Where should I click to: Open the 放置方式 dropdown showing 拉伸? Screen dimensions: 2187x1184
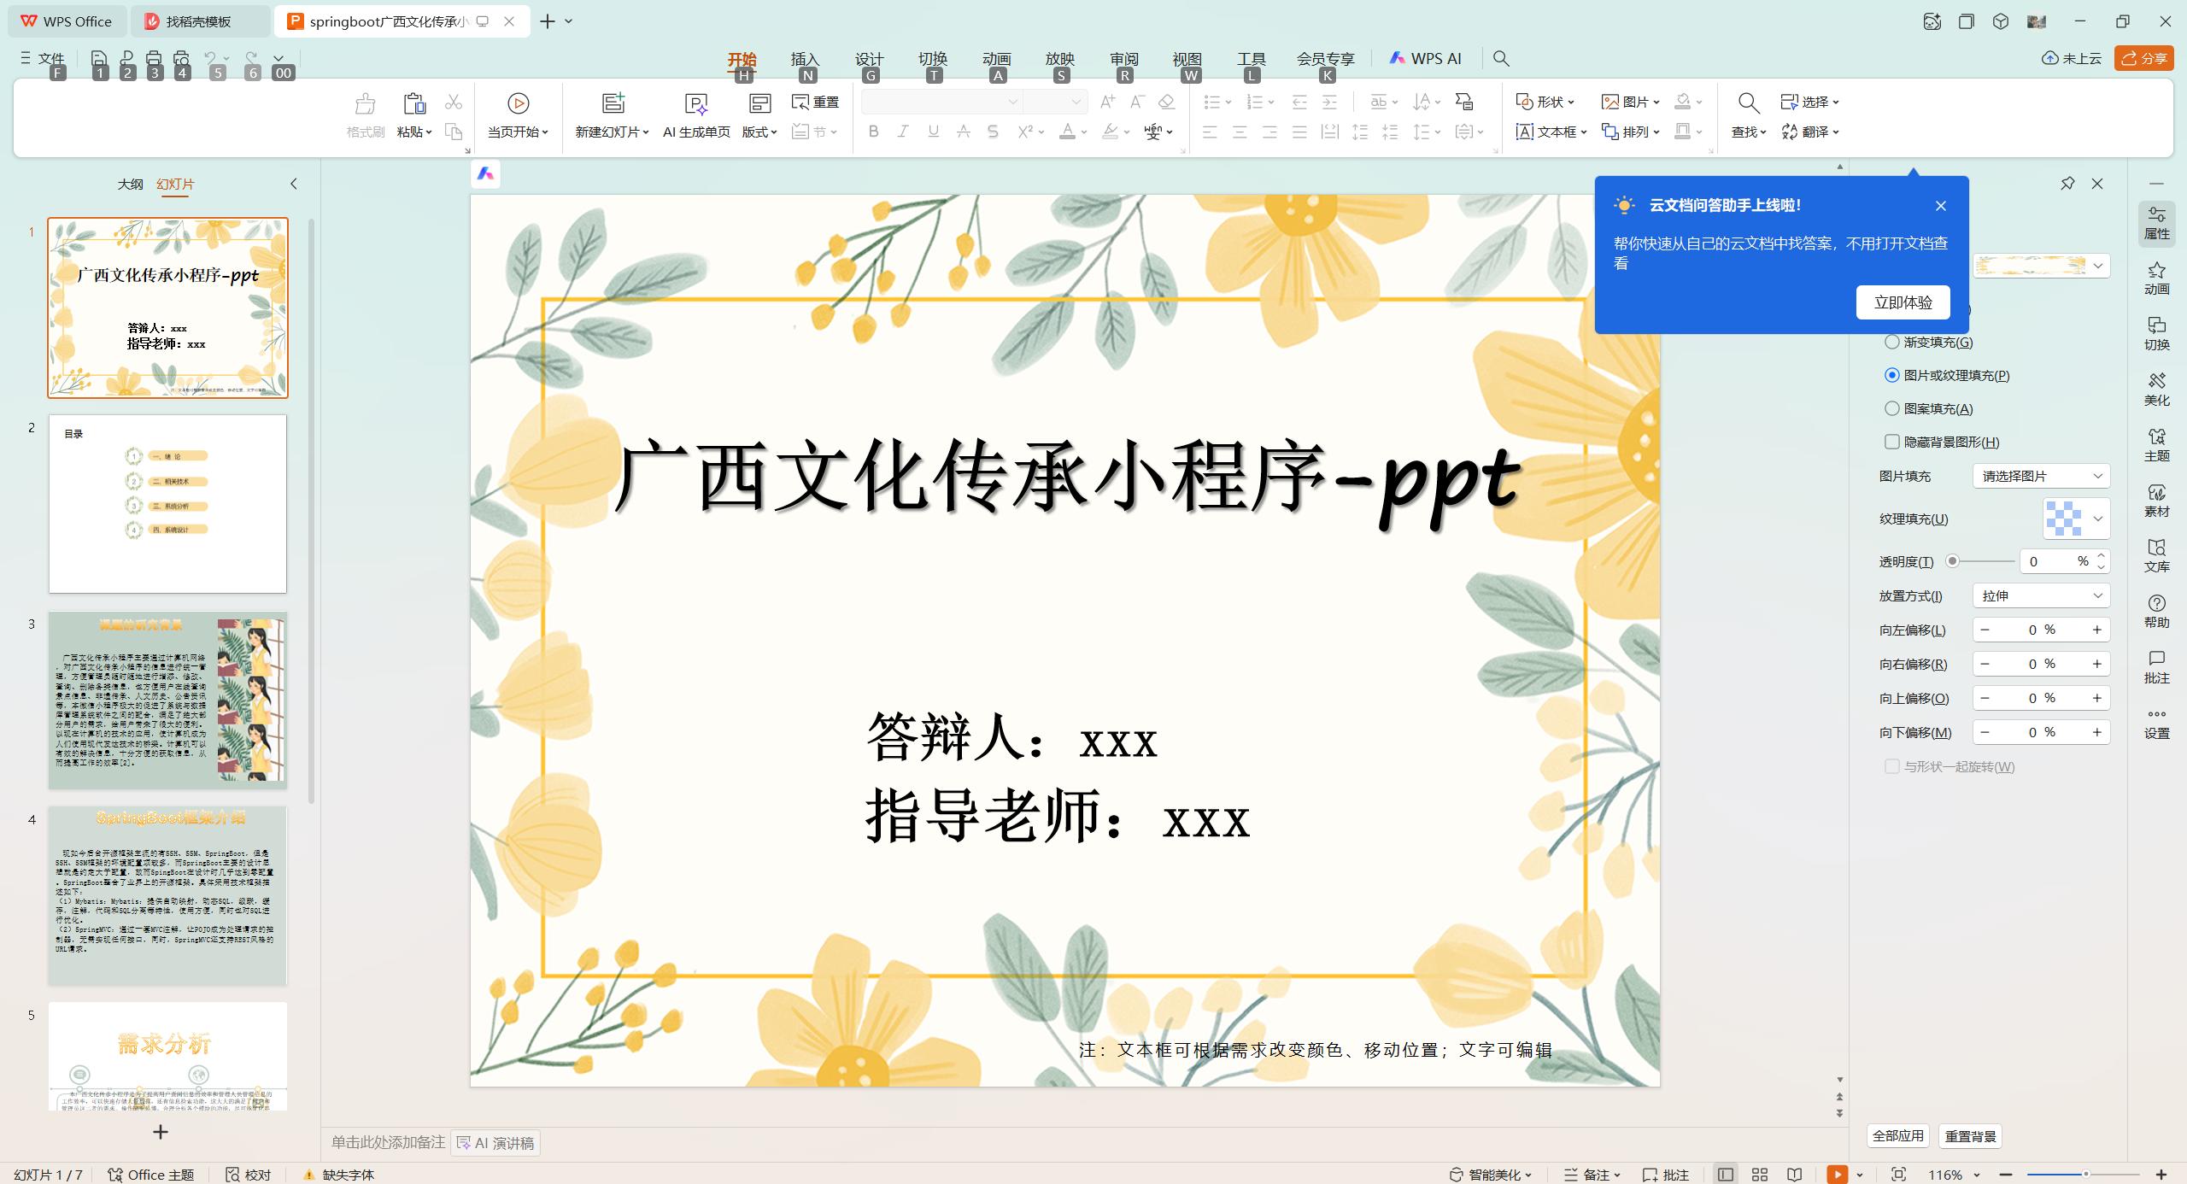2041,595
